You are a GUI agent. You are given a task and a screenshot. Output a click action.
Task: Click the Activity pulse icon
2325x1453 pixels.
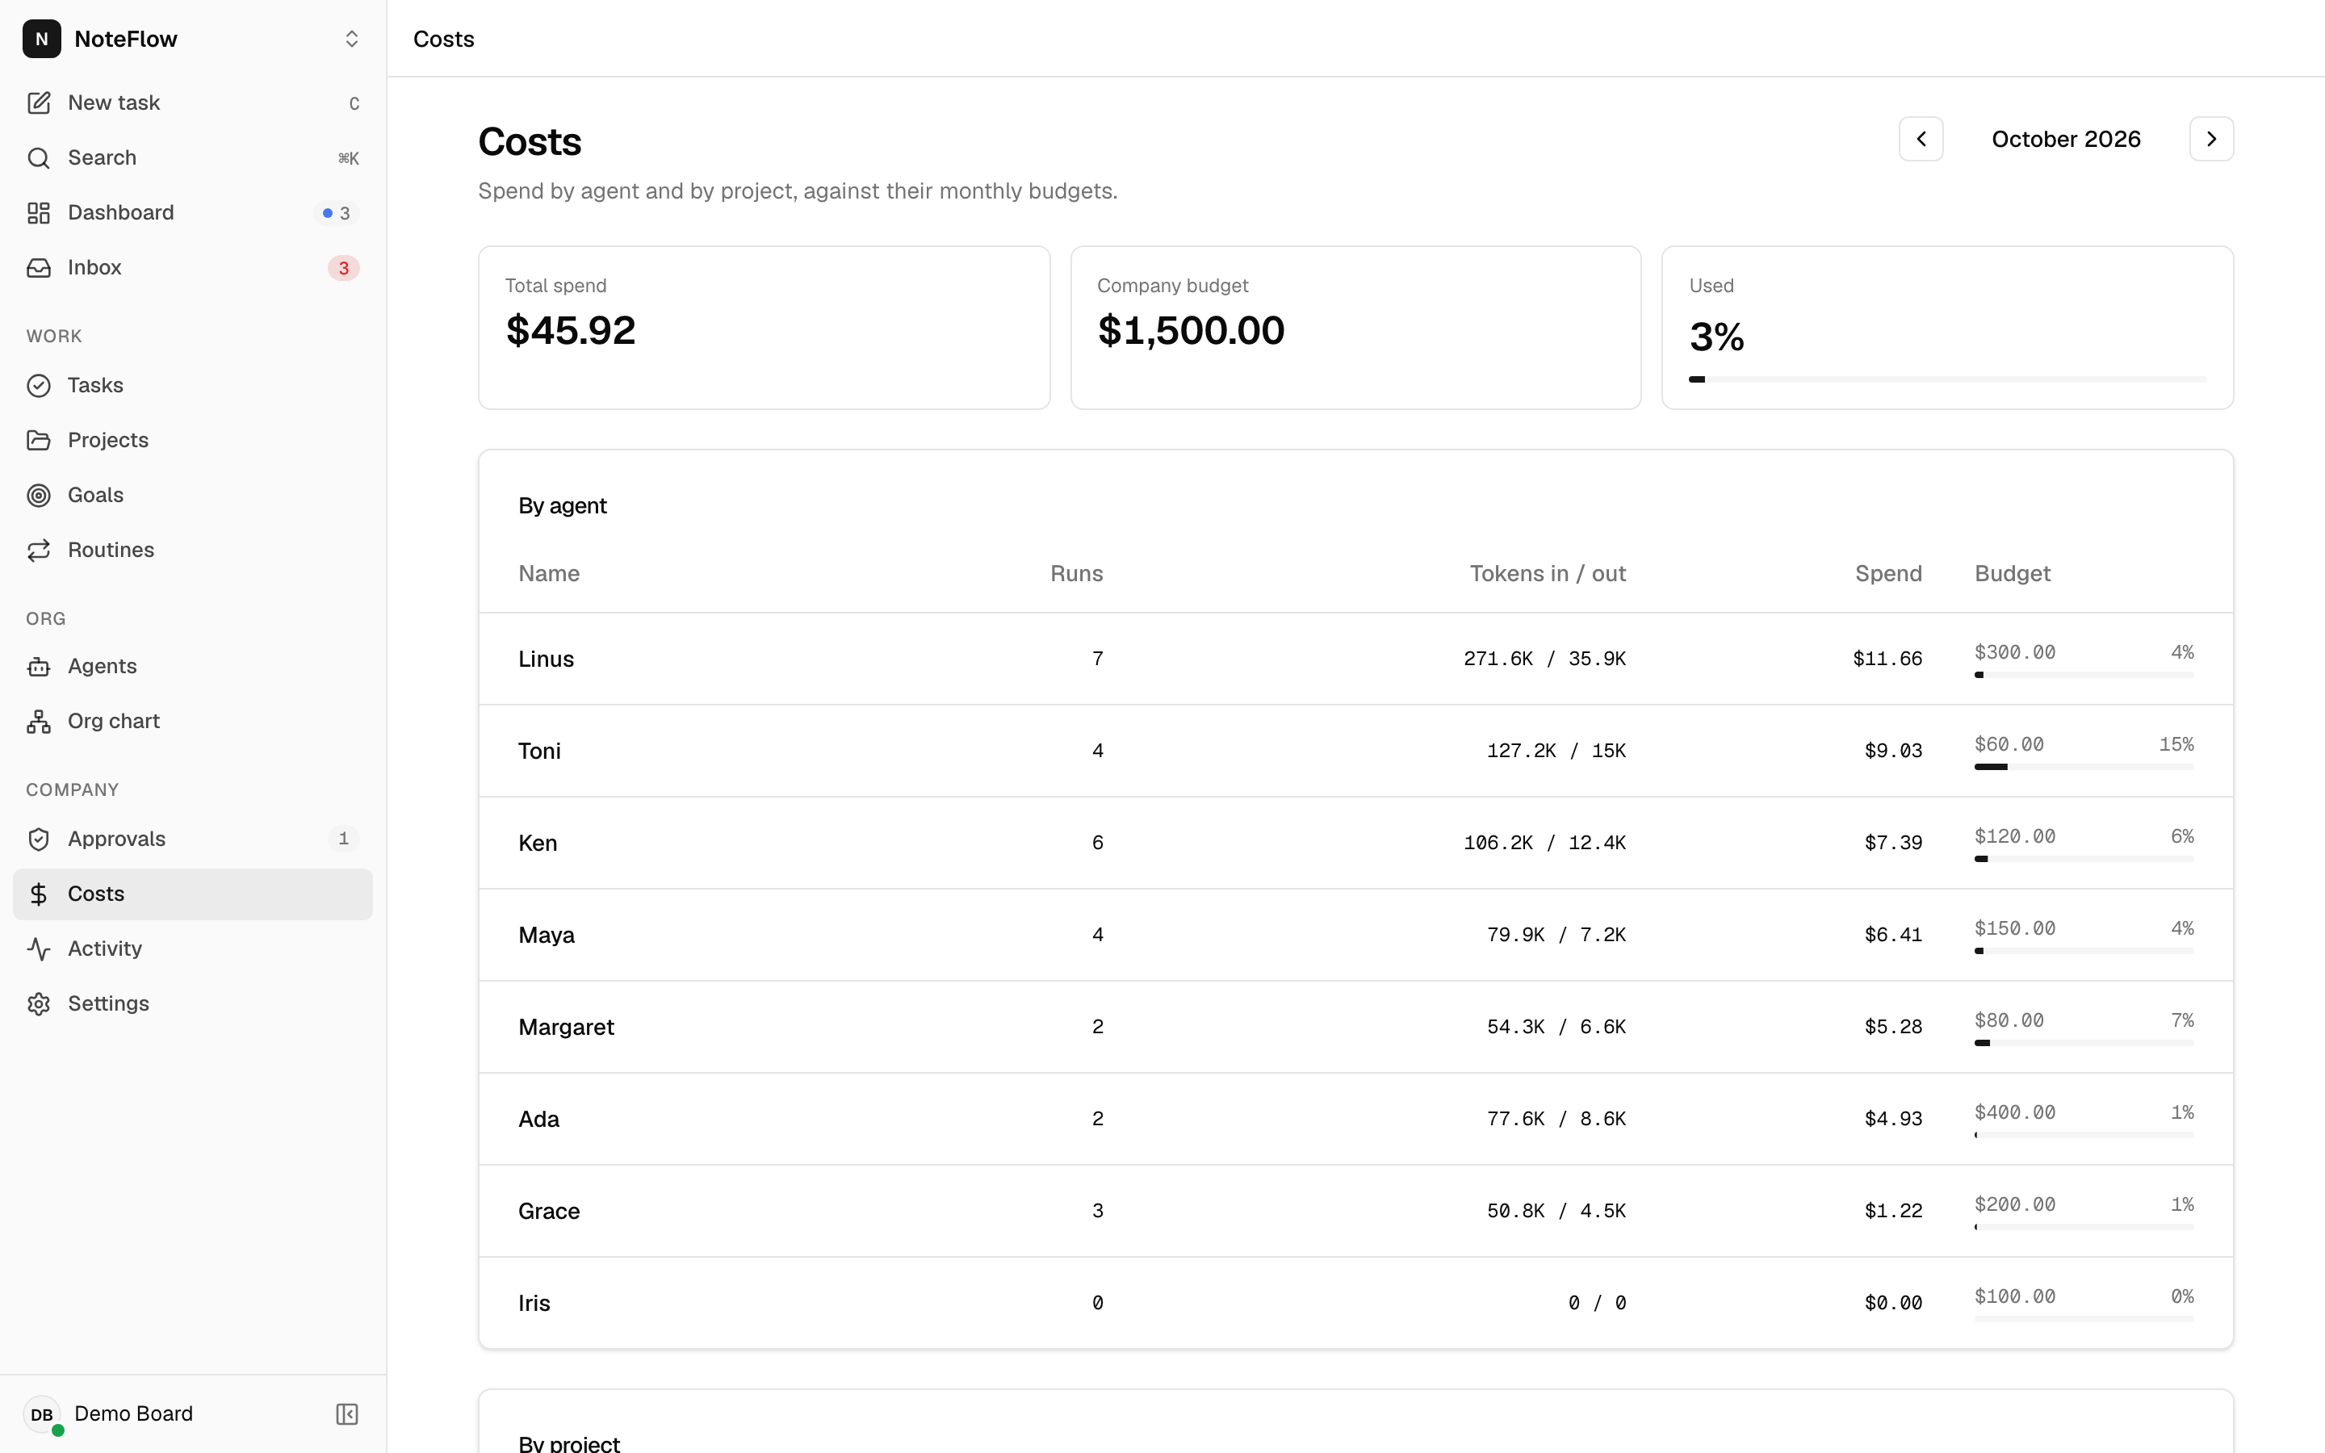coord(39,948)
